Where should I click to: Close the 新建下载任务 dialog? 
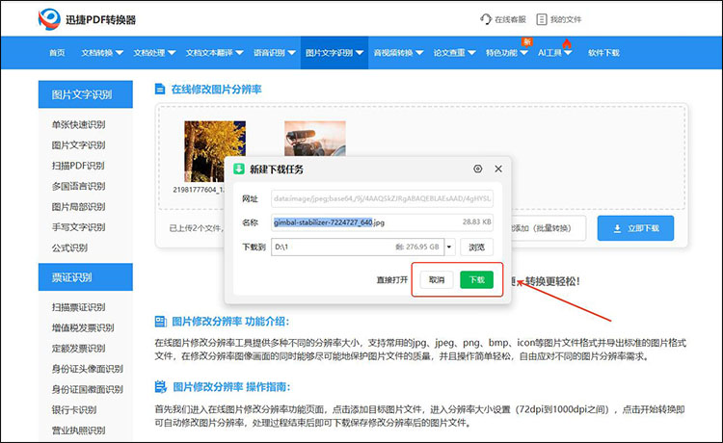[x=498, y=169]
